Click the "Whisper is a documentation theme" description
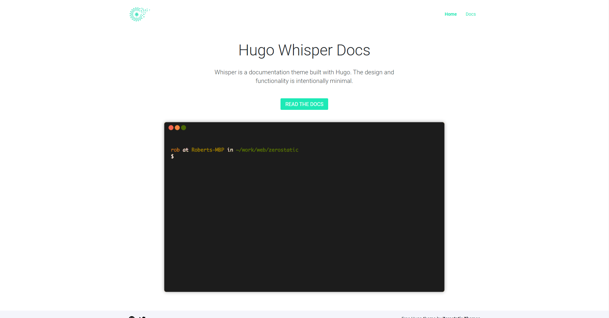This screenshot has height=318, width=609. pos(304,77)
